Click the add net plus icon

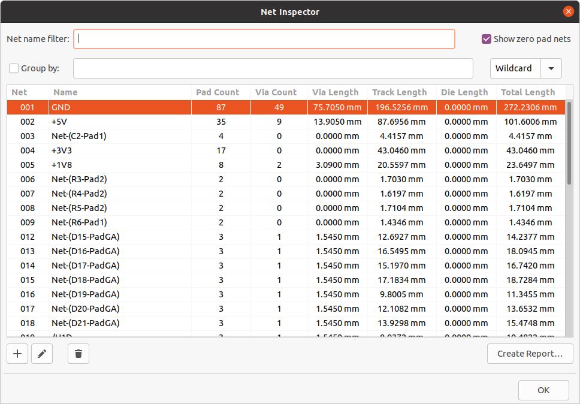[x=17, y=354]
